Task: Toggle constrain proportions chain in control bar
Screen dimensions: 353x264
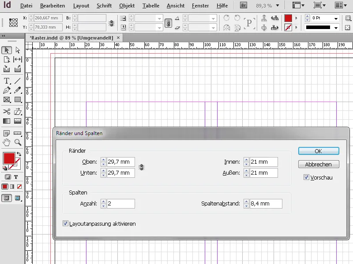Action: (x=112, y=23)
